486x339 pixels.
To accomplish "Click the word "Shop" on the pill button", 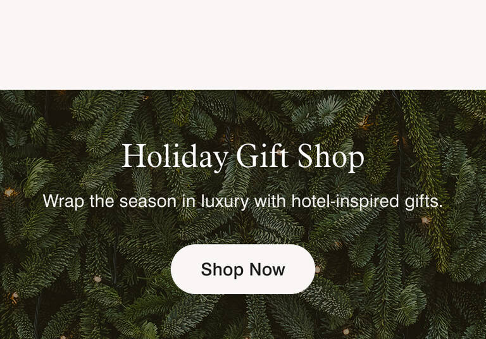I will tap(222, 269).
